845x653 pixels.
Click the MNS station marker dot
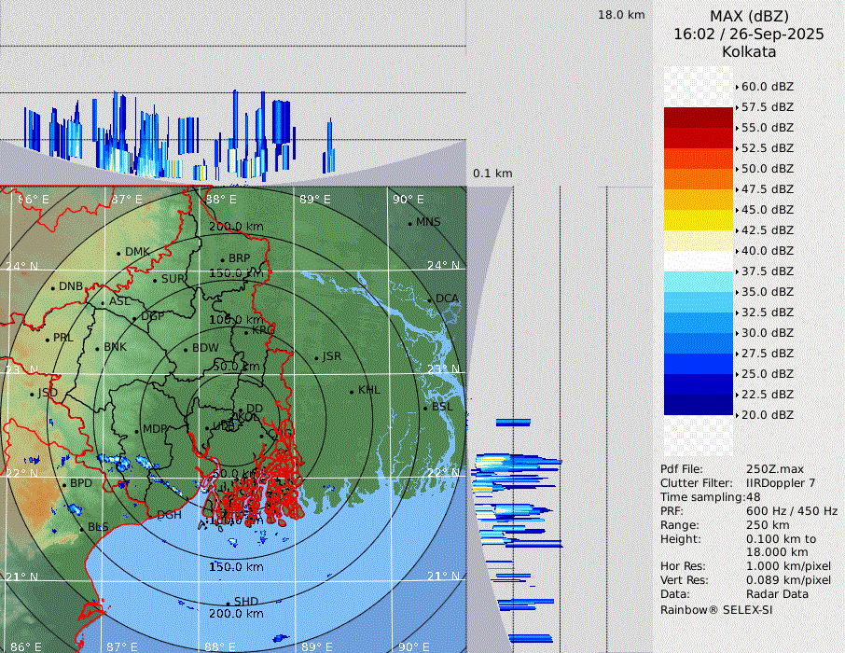click(x=409, y=223)
